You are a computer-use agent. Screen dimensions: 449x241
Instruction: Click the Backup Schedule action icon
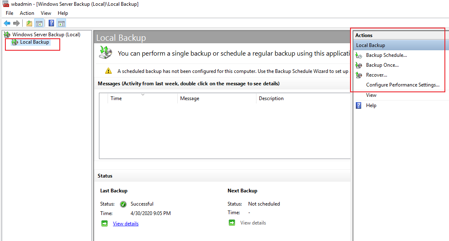tap(359, 55)
